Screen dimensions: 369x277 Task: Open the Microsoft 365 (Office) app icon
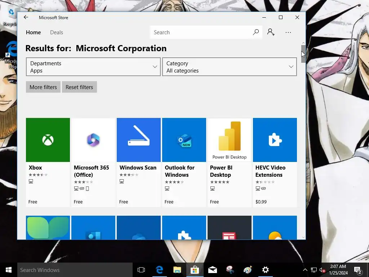(x=93, y=140)
